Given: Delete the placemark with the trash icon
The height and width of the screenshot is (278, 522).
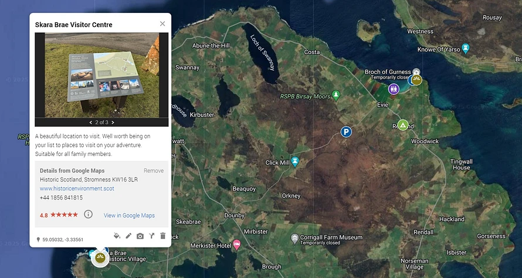Looking at the screenshot, I should (x=163, y=236).
